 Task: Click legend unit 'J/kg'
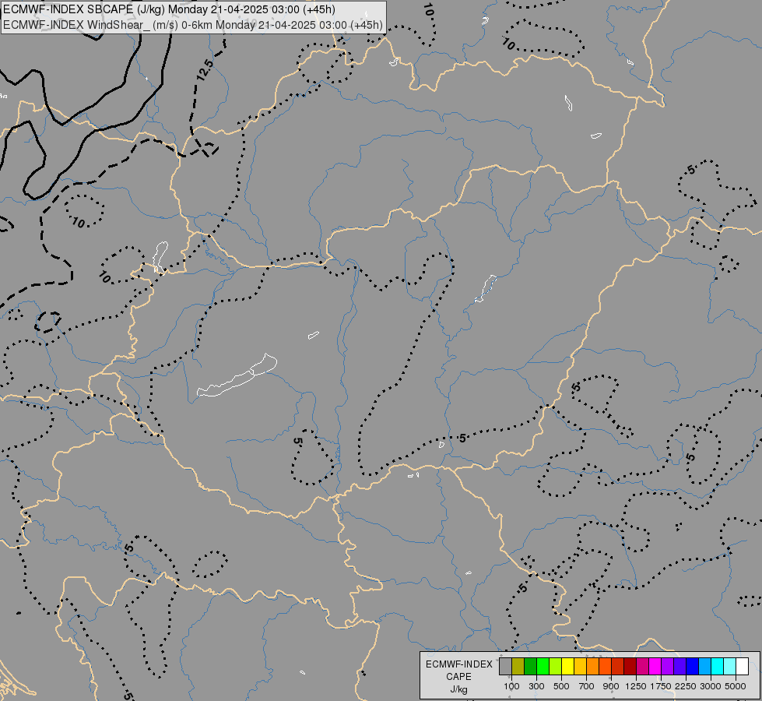point(458,689)
